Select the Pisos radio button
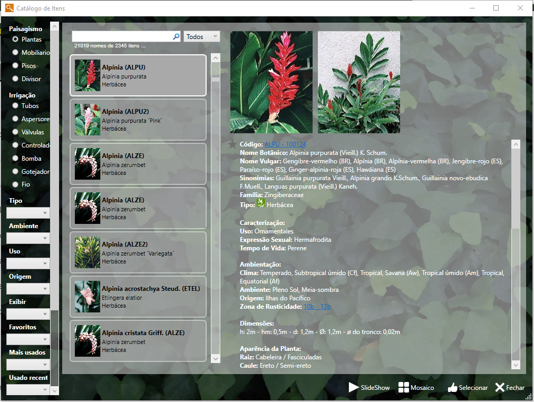534x402 pixels. click(15, 66)
